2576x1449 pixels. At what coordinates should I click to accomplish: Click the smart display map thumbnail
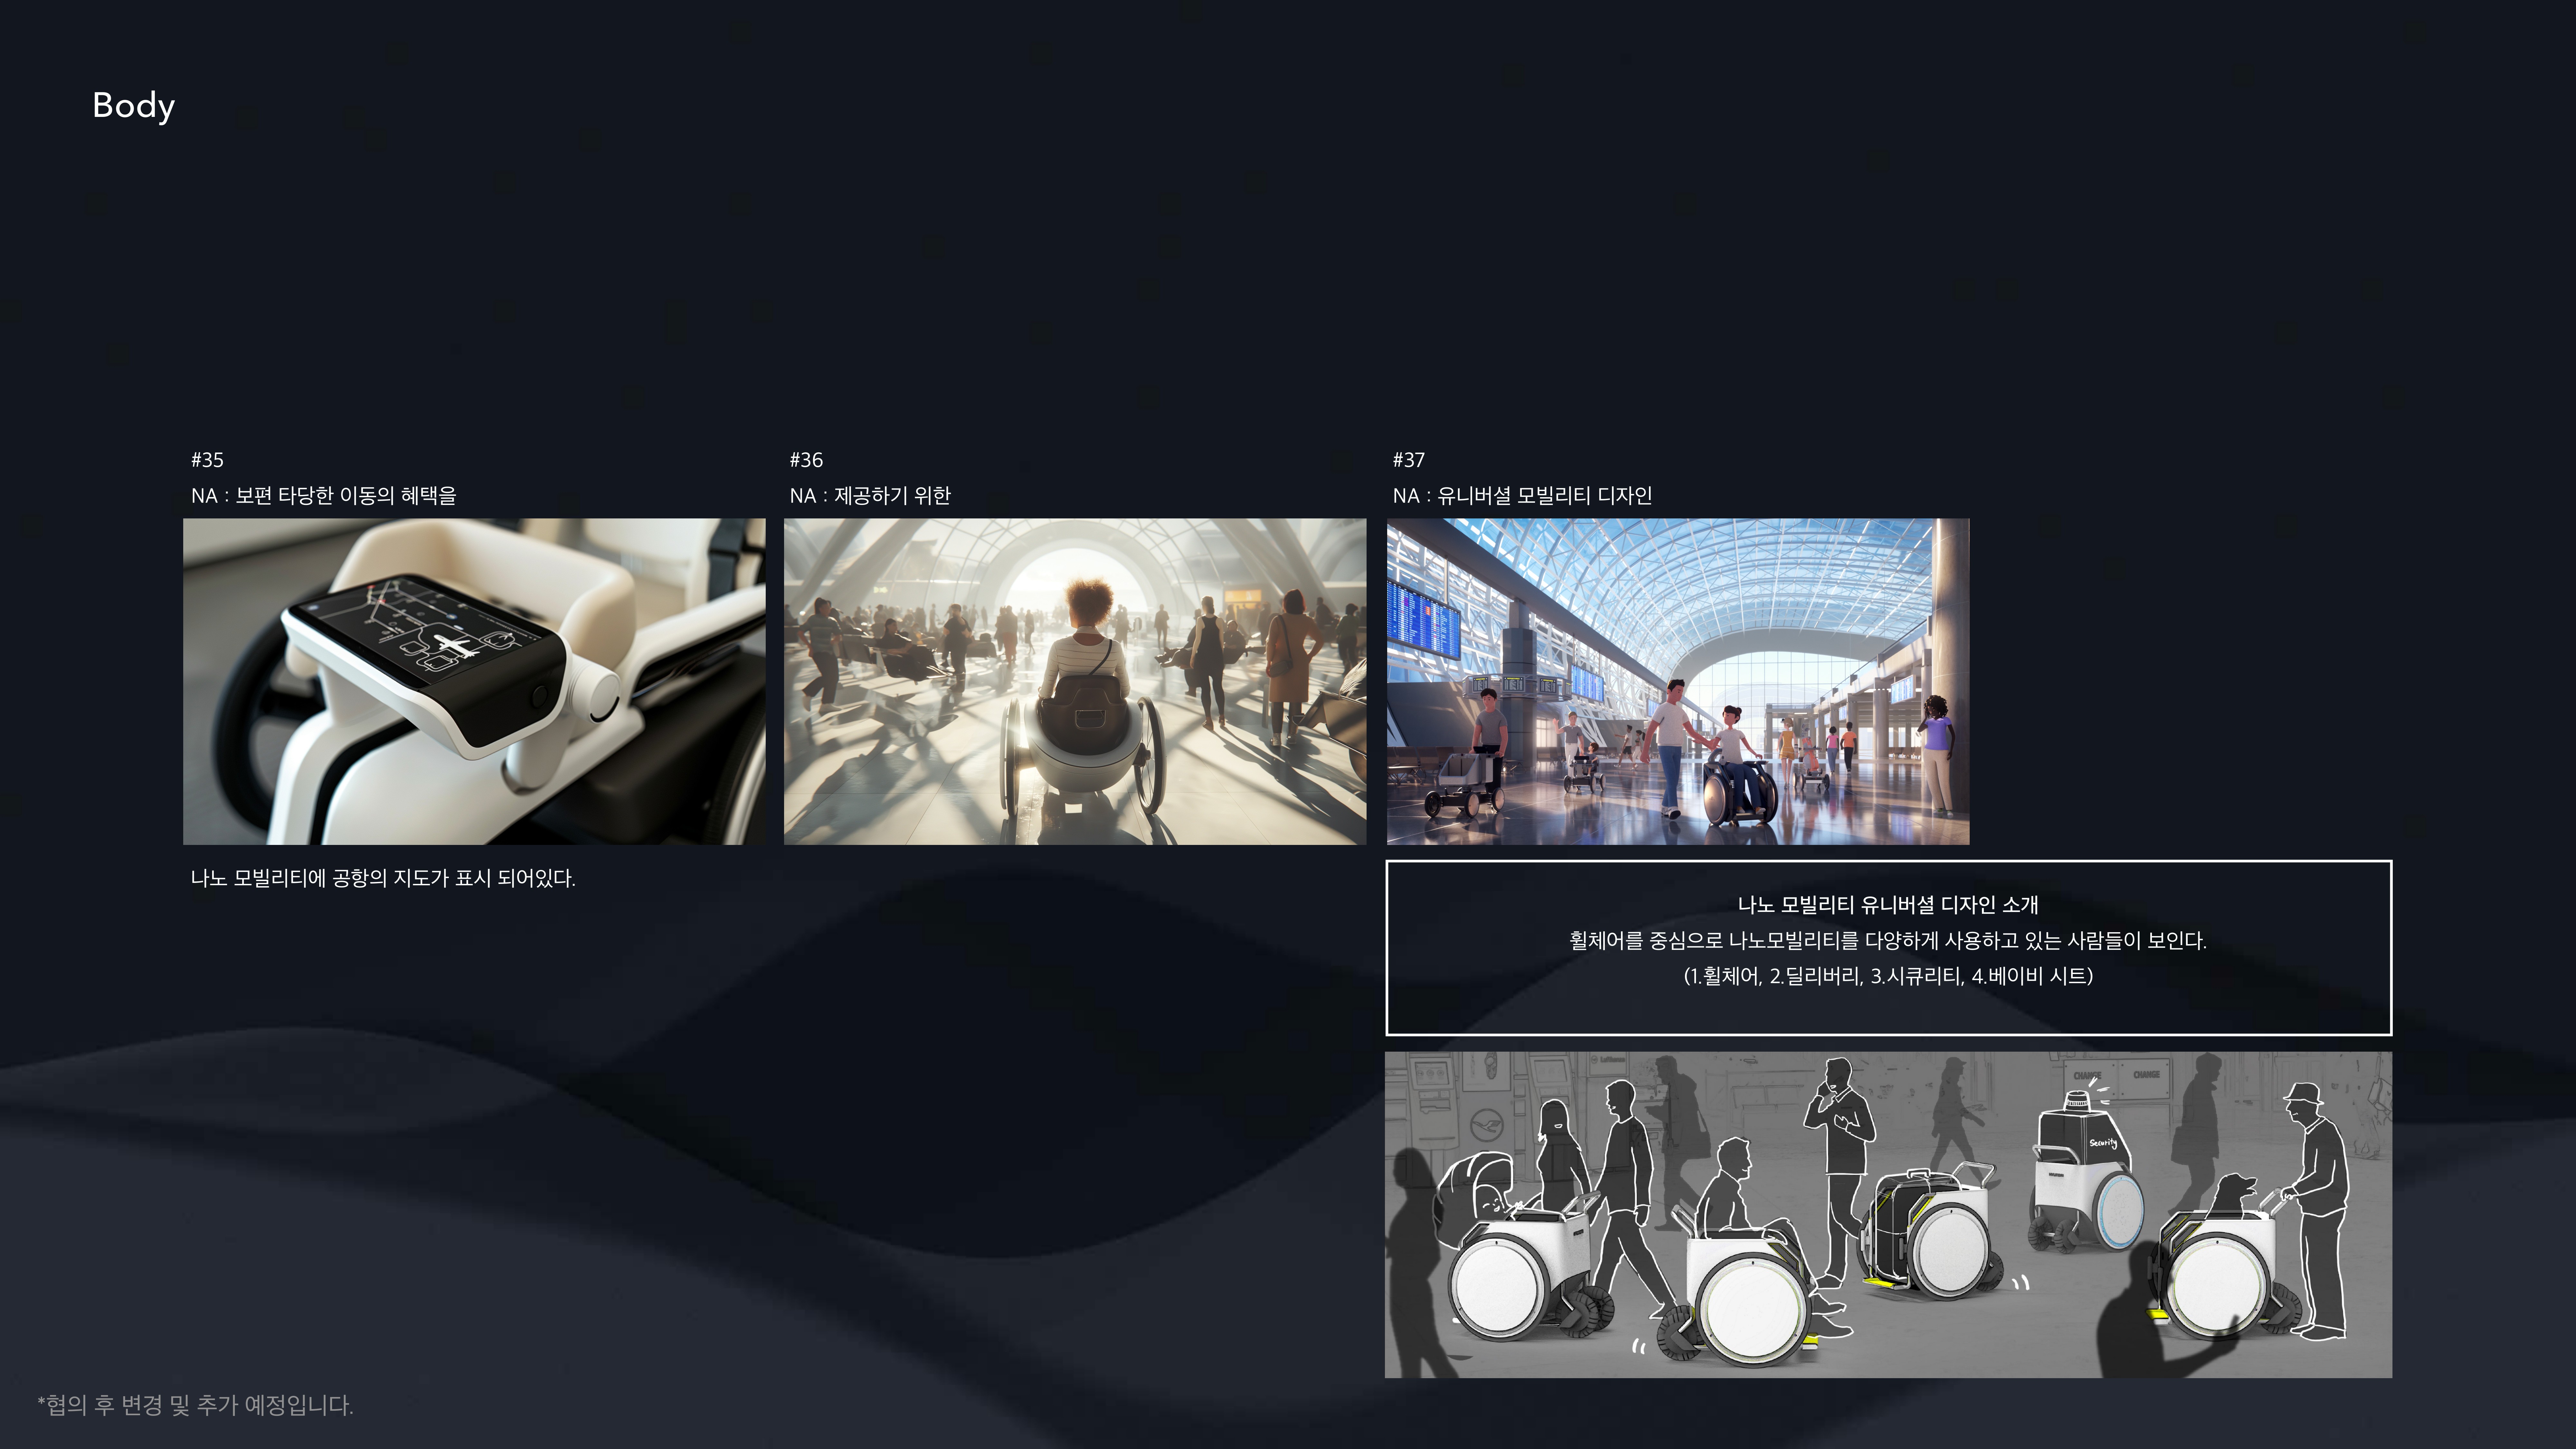pos(474,681)
